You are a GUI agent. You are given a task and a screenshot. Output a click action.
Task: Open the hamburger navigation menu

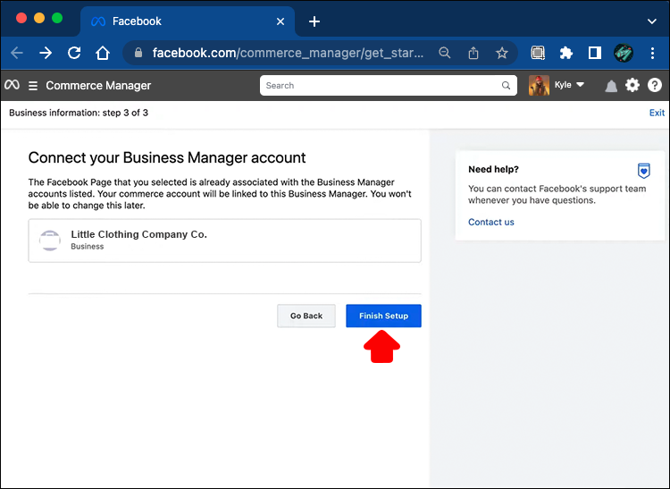pos(33,86)
